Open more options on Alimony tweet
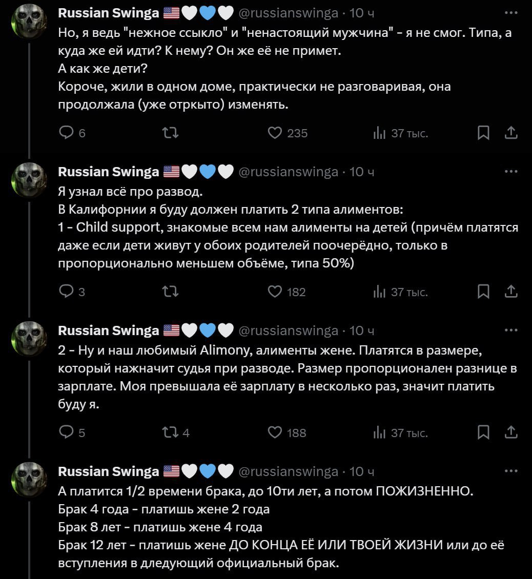 point(511,330)
